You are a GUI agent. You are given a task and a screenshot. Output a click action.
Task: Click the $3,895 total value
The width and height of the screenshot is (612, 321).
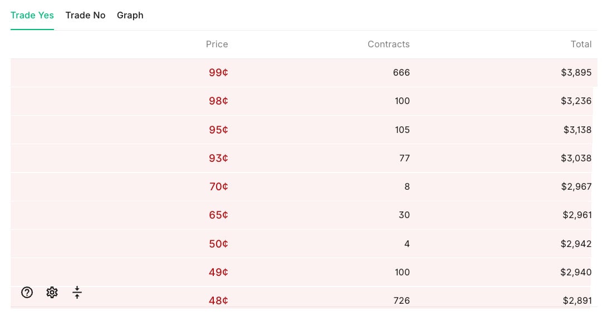pyautogui.click(x=576, y=72)
